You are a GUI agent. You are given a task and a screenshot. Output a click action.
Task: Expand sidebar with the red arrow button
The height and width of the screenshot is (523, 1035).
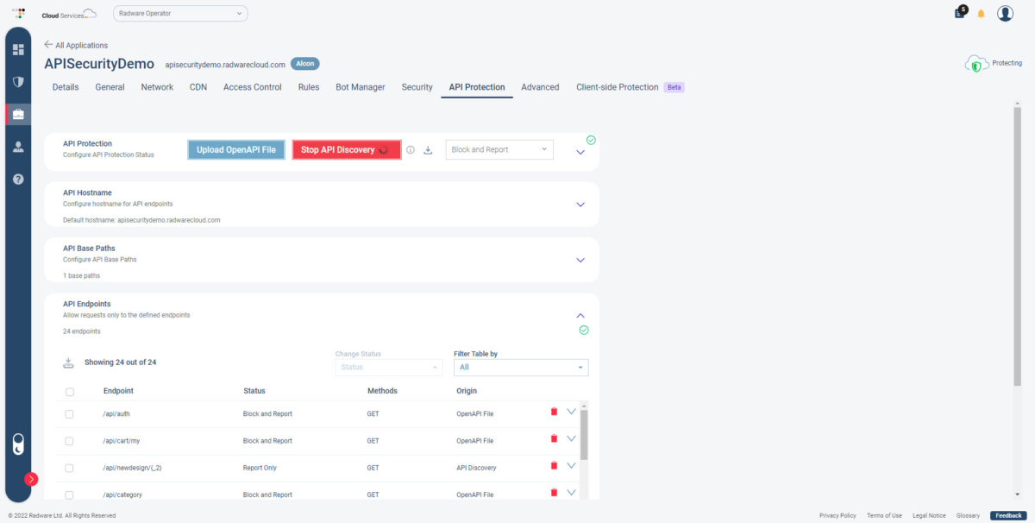tap(31, 479)
